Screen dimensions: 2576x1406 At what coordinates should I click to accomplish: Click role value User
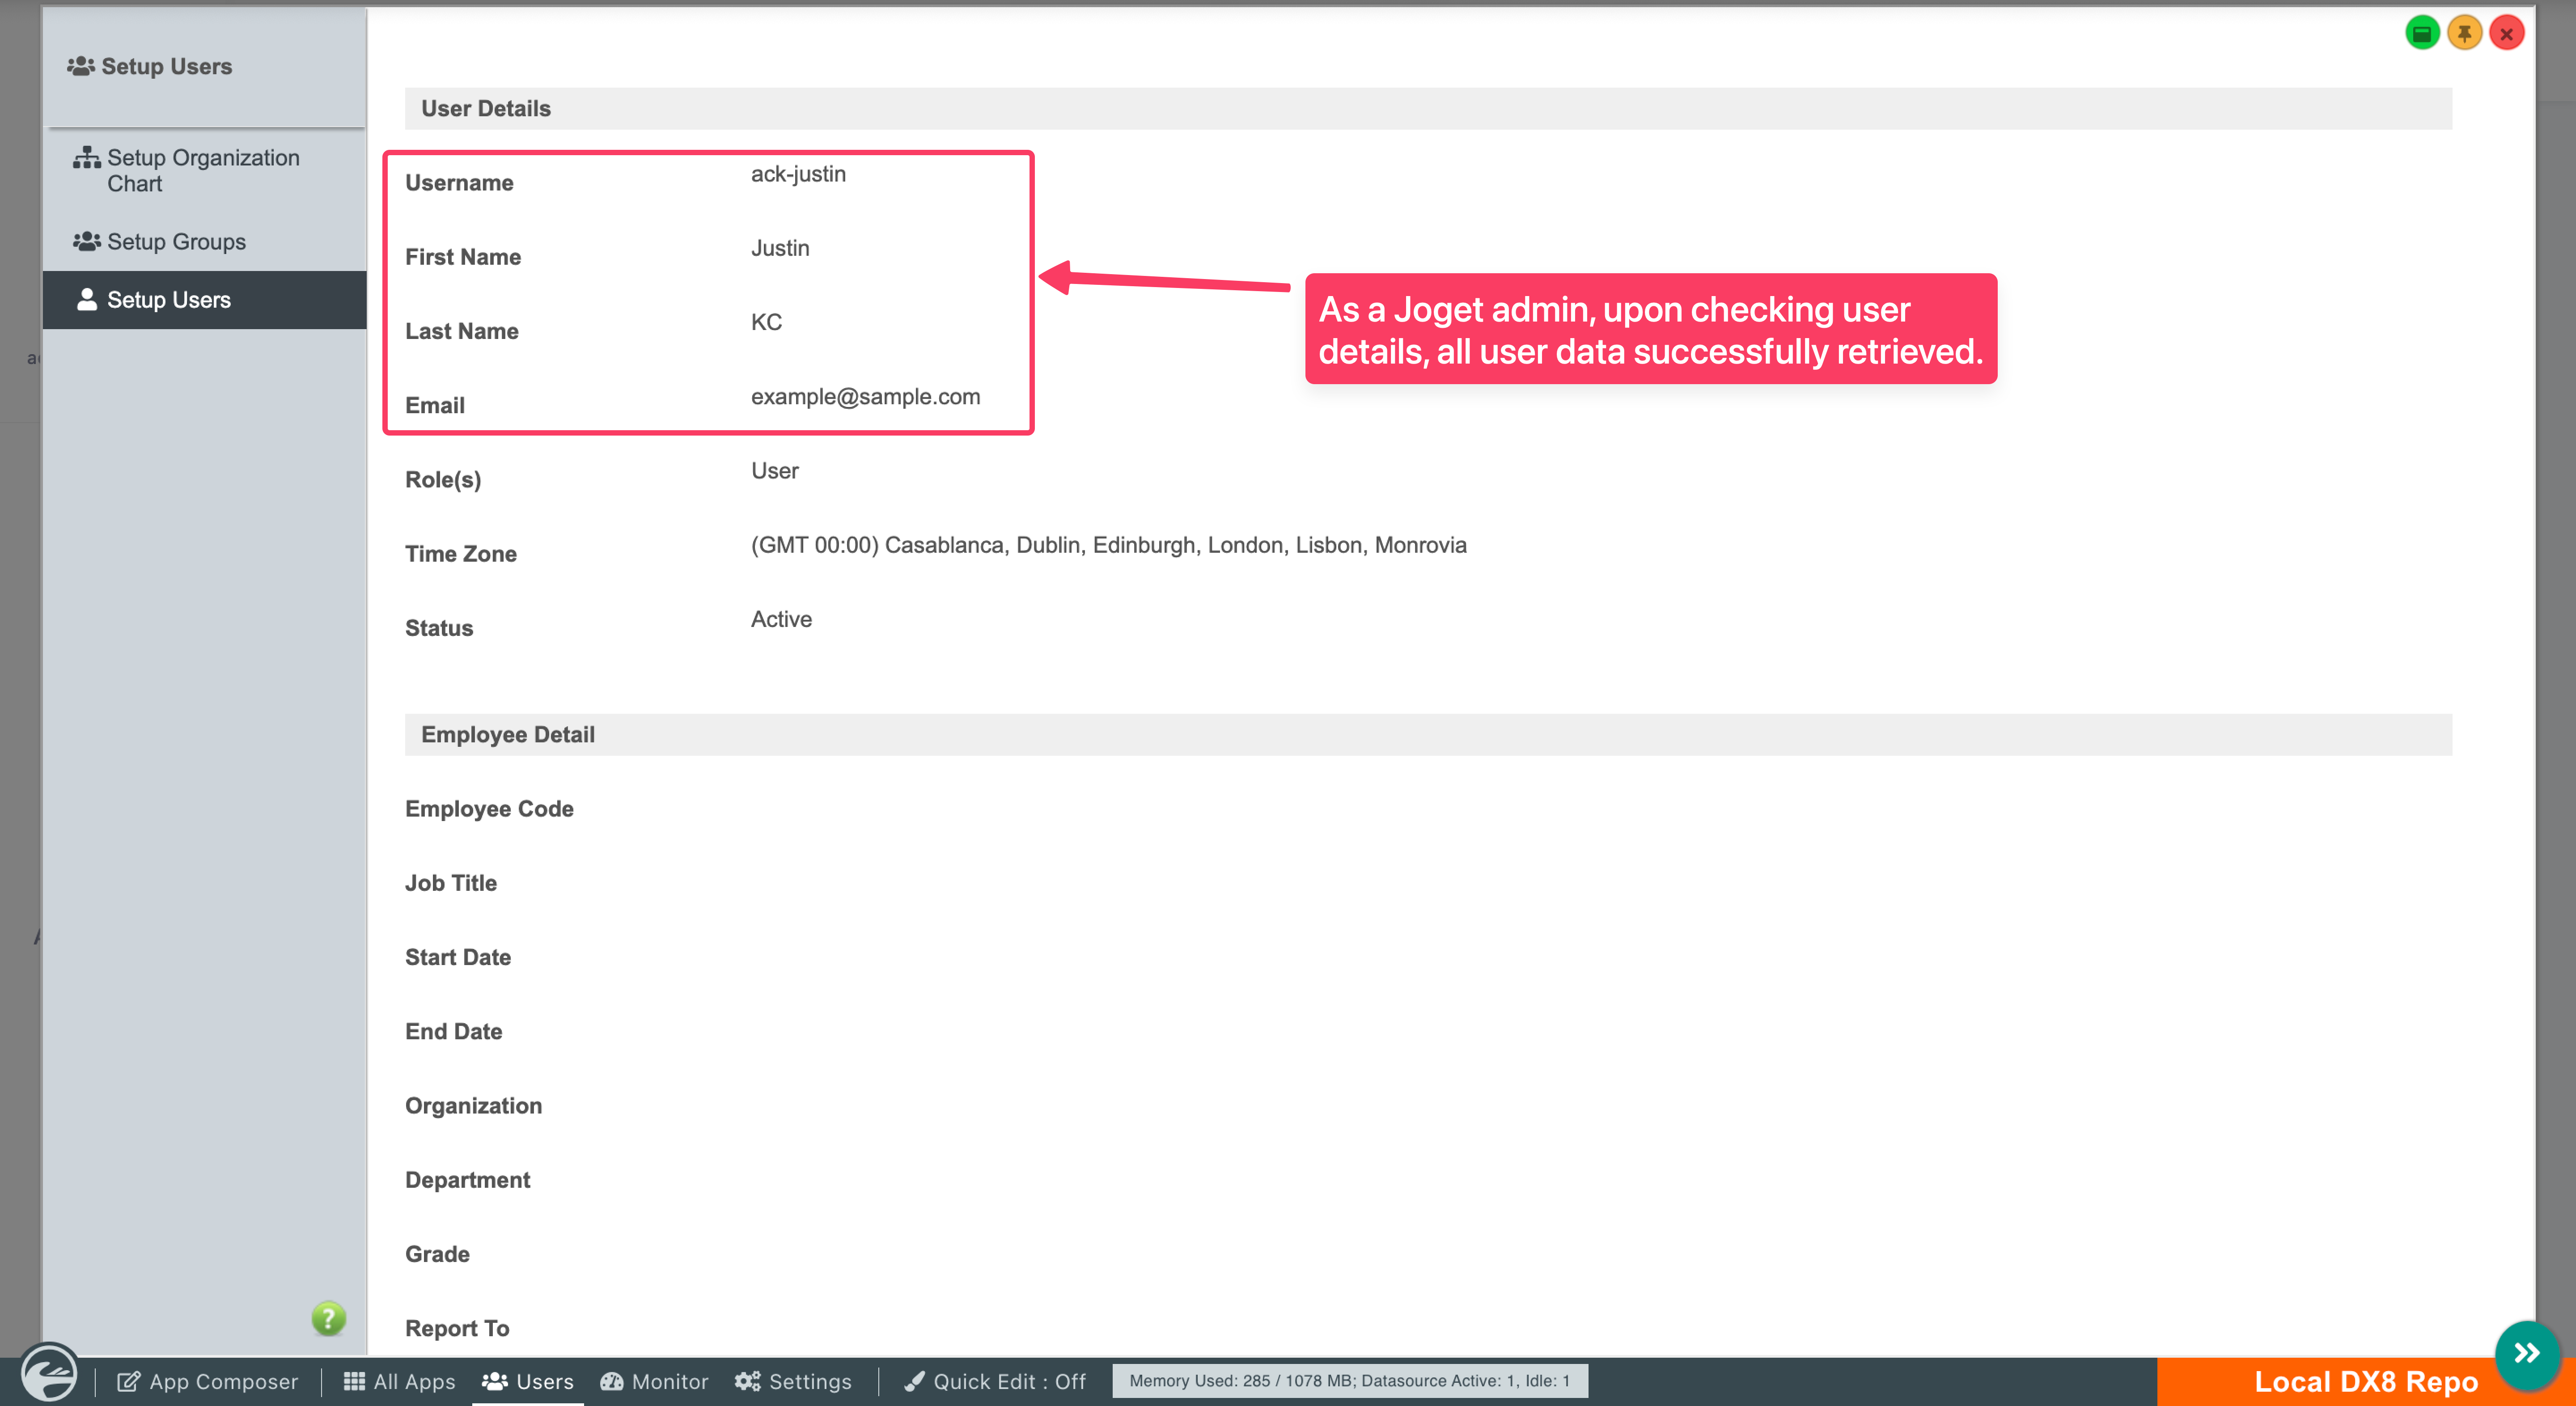[x=774, y=471]
